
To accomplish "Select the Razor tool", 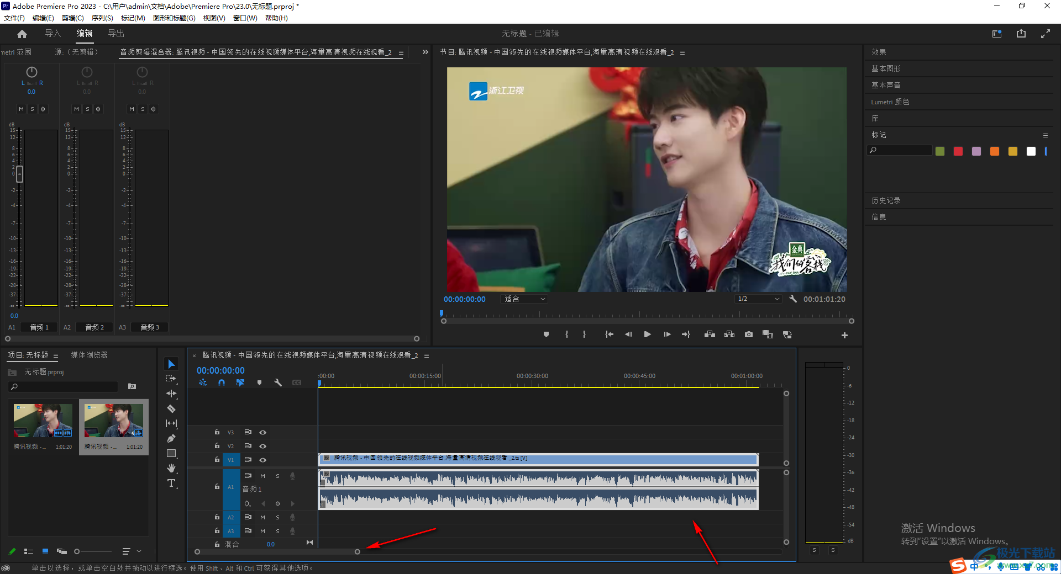I will click(171, 408).
